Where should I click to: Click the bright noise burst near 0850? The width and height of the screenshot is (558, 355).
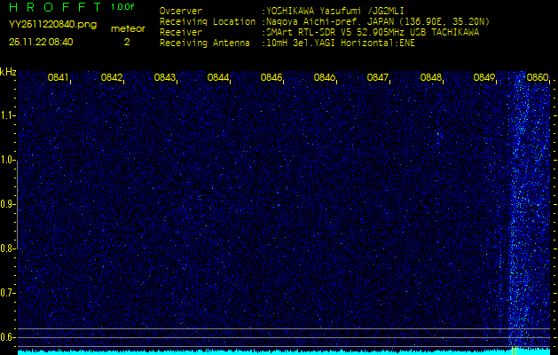coord(528,210)
